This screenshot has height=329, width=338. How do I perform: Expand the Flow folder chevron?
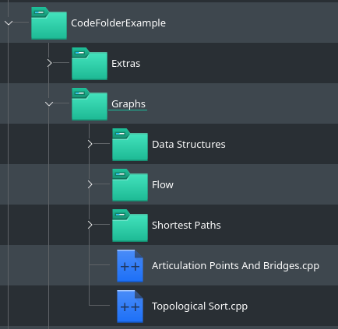[x=90, y=184]
